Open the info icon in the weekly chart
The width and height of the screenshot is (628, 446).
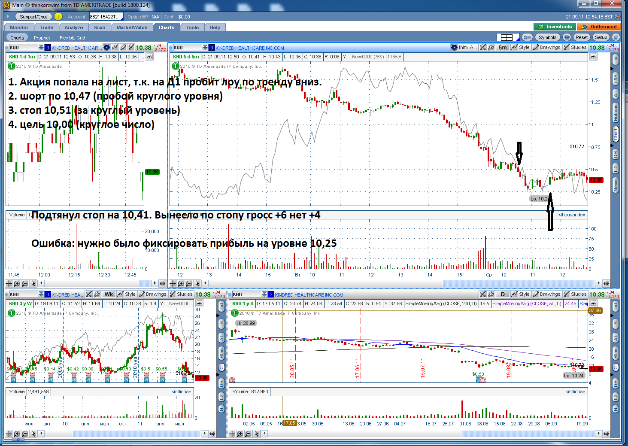(x=12, y=313)
